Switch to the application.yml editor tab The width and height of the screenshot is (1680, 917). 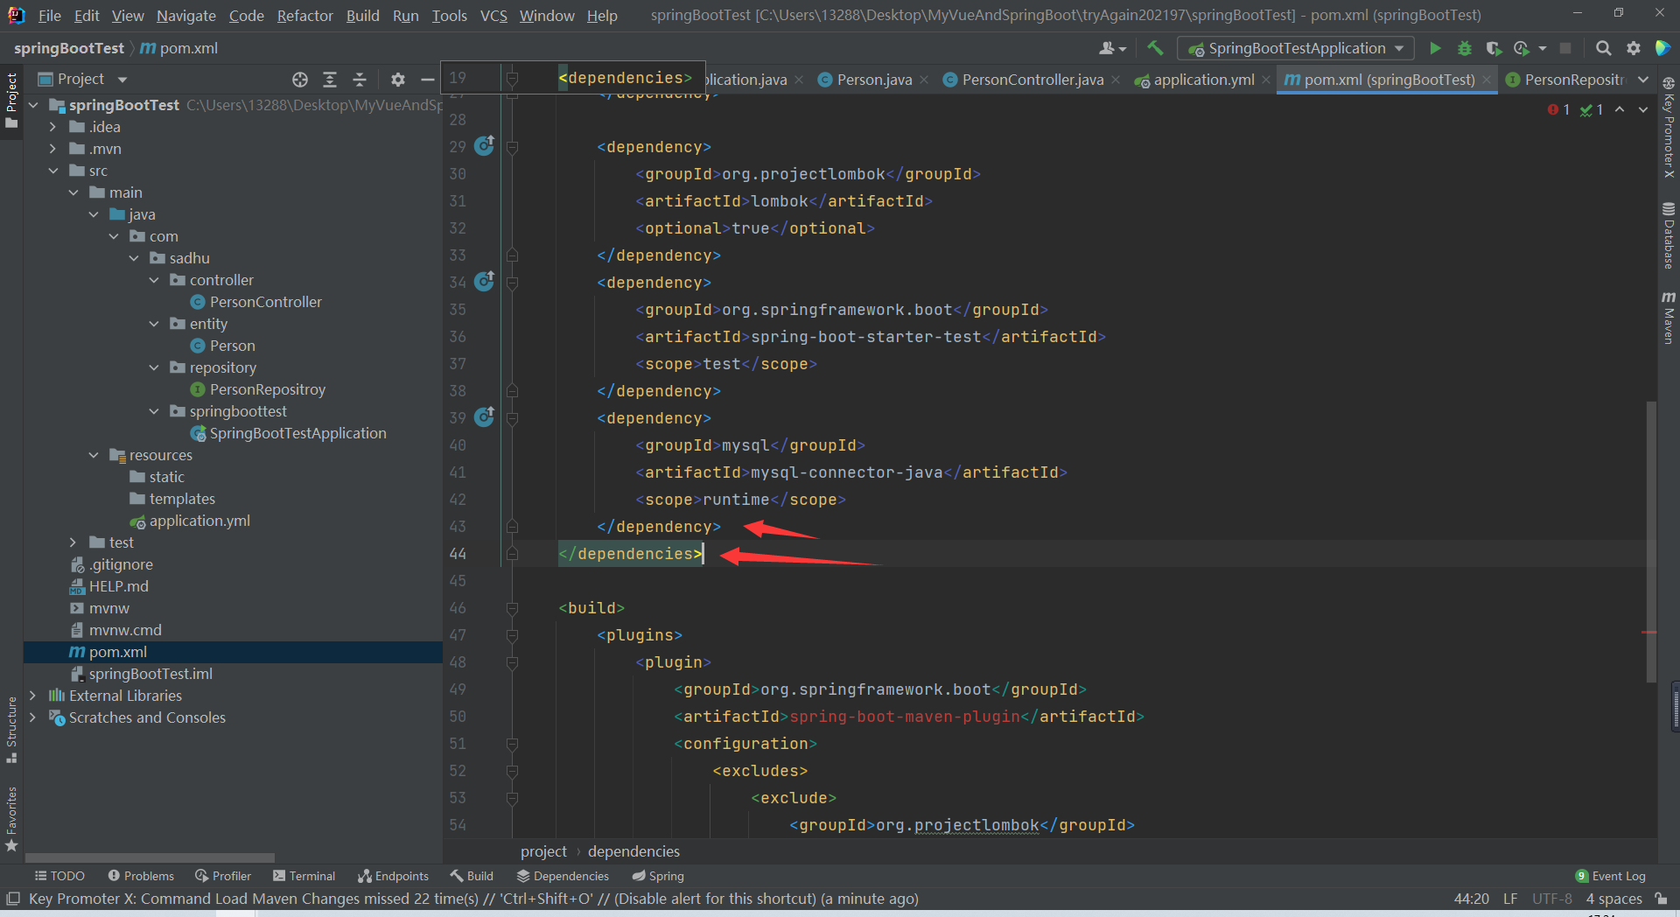[x=1203, y=79]
